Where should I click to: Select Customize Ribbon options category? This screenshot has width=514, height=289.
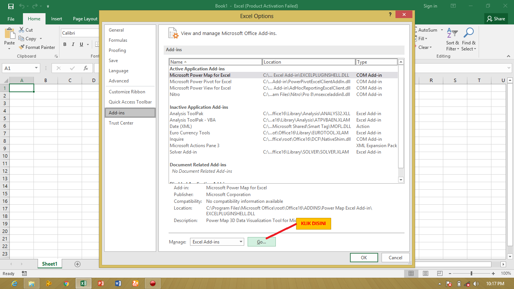130,92
